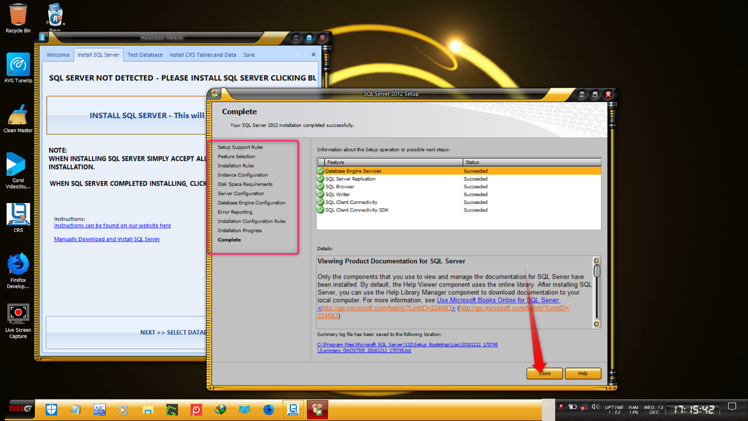The width and height of the screenshot is (748, 421).
Task: Click Manually Download and Install SQL Server link
Action: coord(107,239)
